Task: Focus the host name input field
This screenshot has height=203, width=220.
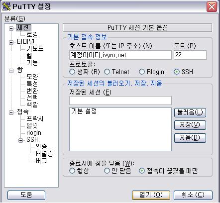Action: (120, 55)
